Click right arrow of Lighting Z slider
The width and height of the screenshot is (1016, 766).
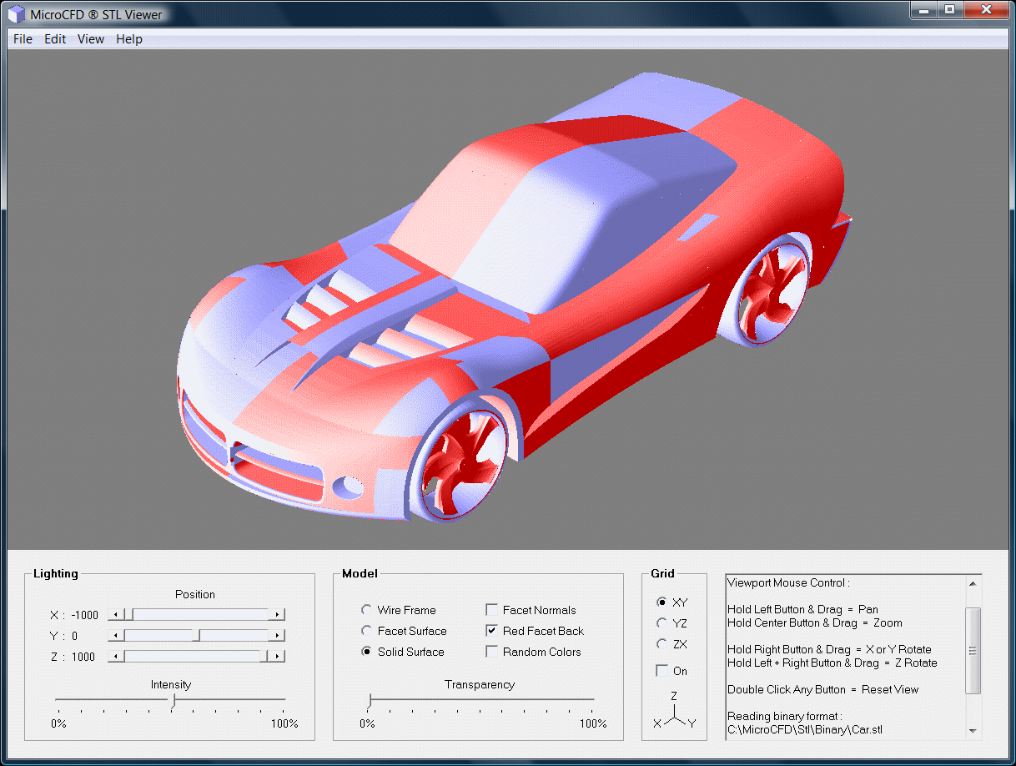pos(279,657)
